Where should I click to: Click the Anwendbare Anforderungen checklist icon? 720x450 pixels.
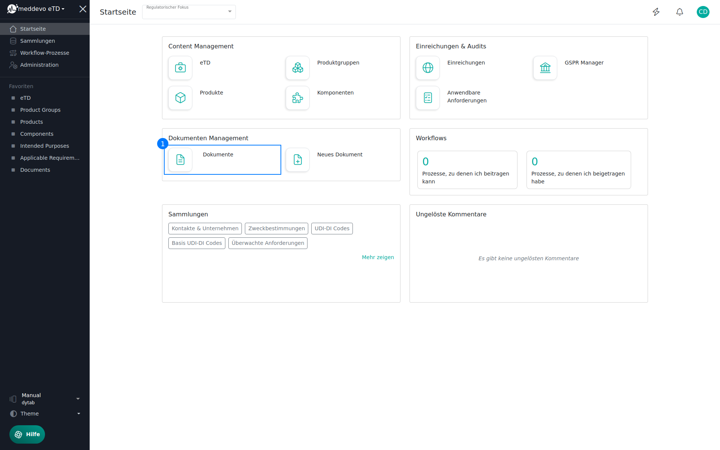tap(428, 98)
